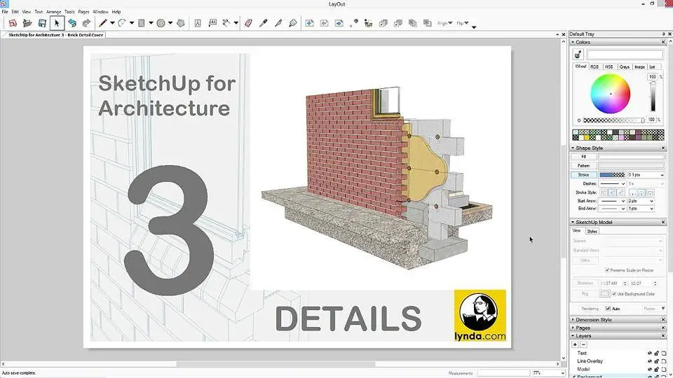673x378 pixels.
Task: Open the Arc tool dropdown arrow
Action: pos(131,23)
